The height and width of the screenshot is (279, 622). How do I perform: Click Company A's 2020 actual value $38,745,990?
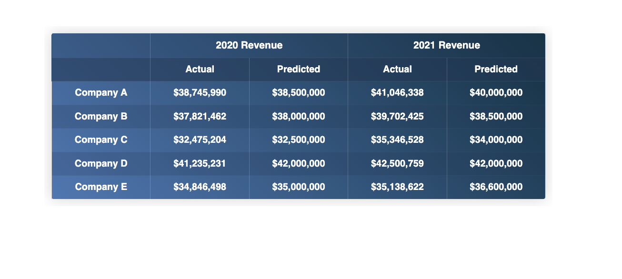[200, 93]
